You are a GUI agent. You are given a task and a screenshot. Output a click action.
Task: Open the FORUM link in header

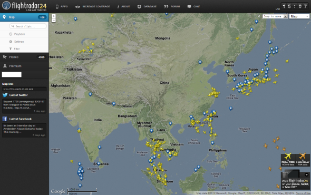pos(175,6)
